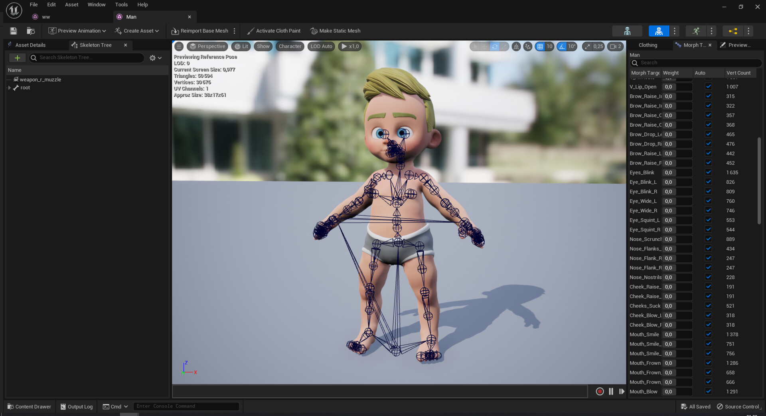
Task: Open Skeleton Tree settings gear dropdown
Action: click(x=156, y=58)
